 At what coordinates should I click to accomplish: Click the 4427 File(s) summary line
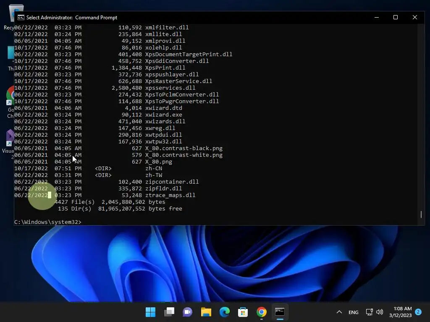click(110, 202)
